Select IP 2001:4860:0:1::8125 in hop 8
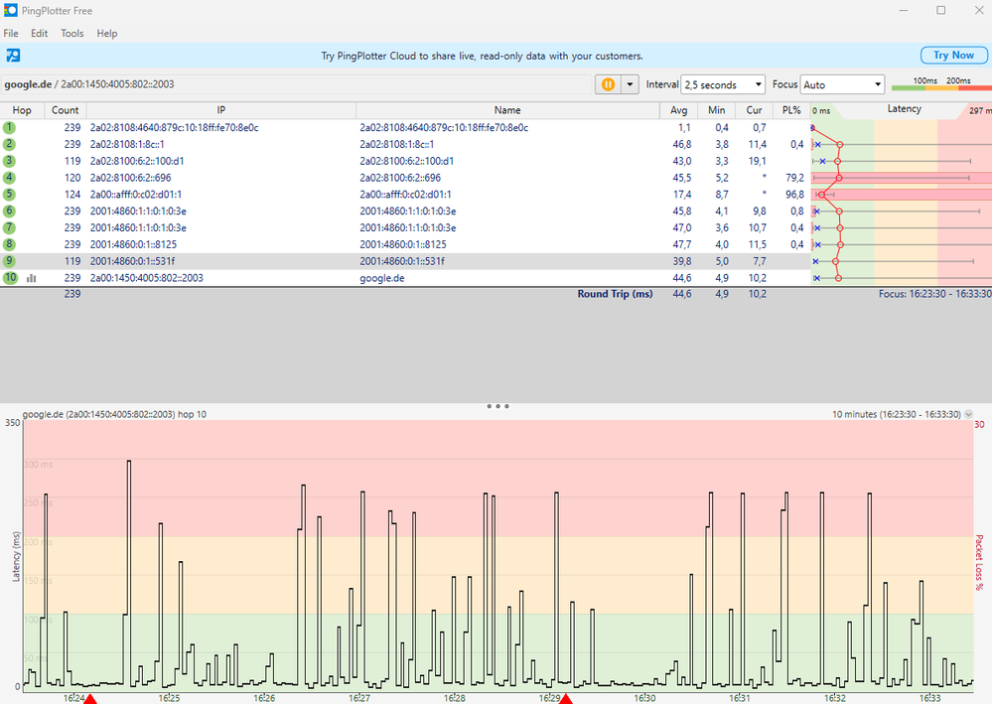This screenshot has height=704, width=992. [133, 244]
